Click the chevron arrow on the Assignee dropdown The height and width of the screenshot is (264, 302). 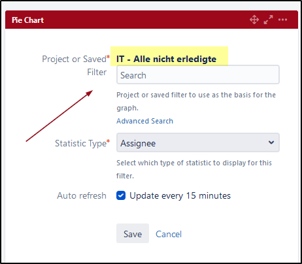point(271,142)
